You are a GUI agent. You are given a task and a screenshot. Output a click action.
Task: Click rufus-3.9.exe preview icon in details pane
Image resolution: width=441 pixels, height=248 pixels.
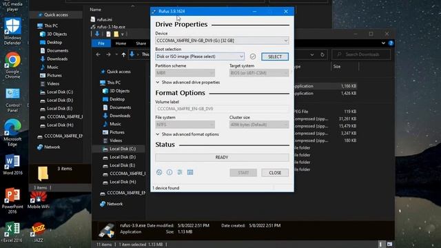(x=106, y=230)
